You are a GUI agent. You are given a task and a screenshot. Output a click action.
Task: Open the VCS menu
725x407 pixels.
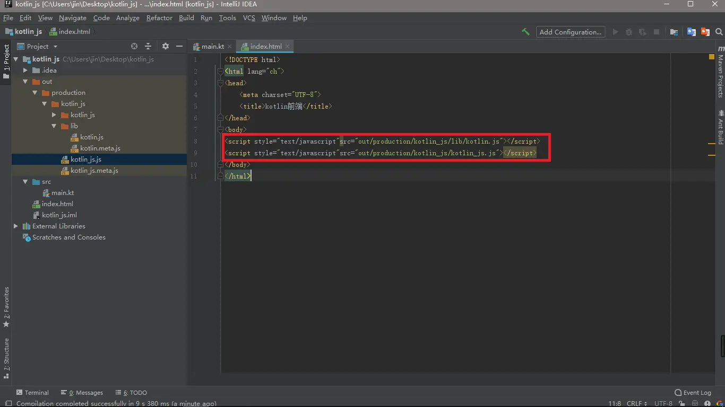(x=249, y=17)
